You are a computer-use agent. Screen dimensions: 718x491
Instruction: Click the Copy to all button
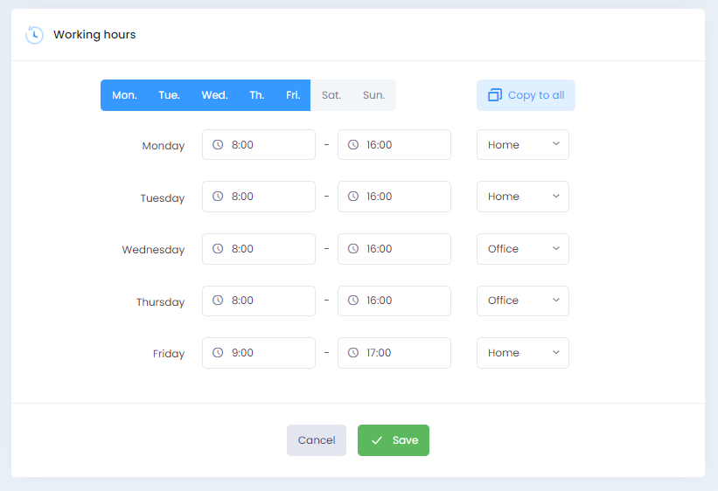526,95
